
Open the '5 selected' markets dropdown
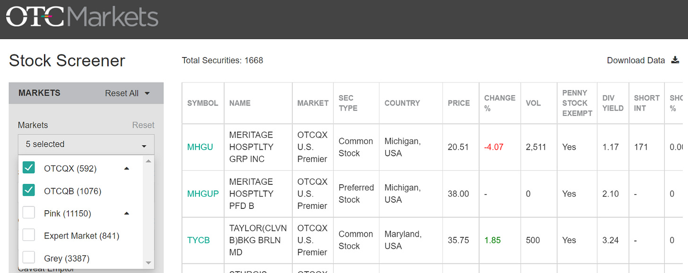click(86, 144)
